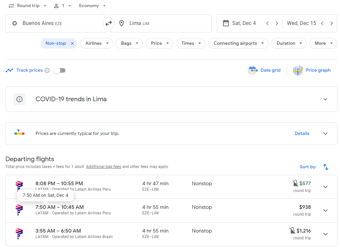This screenshot has width=340, height=251.
Task: Click the round trip arrows icon
Action: pyautogui.click(x=11, y=6)
